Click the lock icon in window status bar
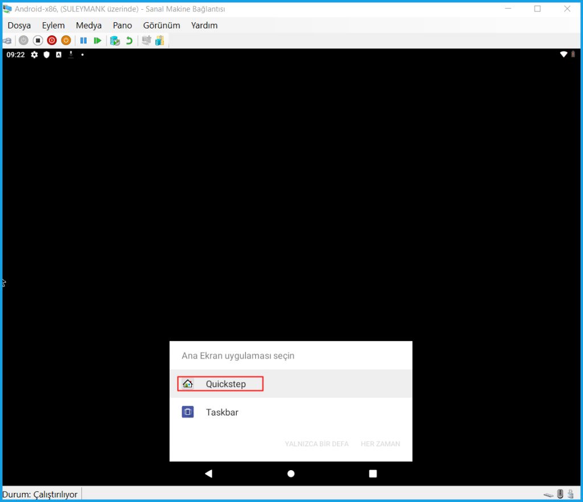583x502 pixels. (570, 494)
